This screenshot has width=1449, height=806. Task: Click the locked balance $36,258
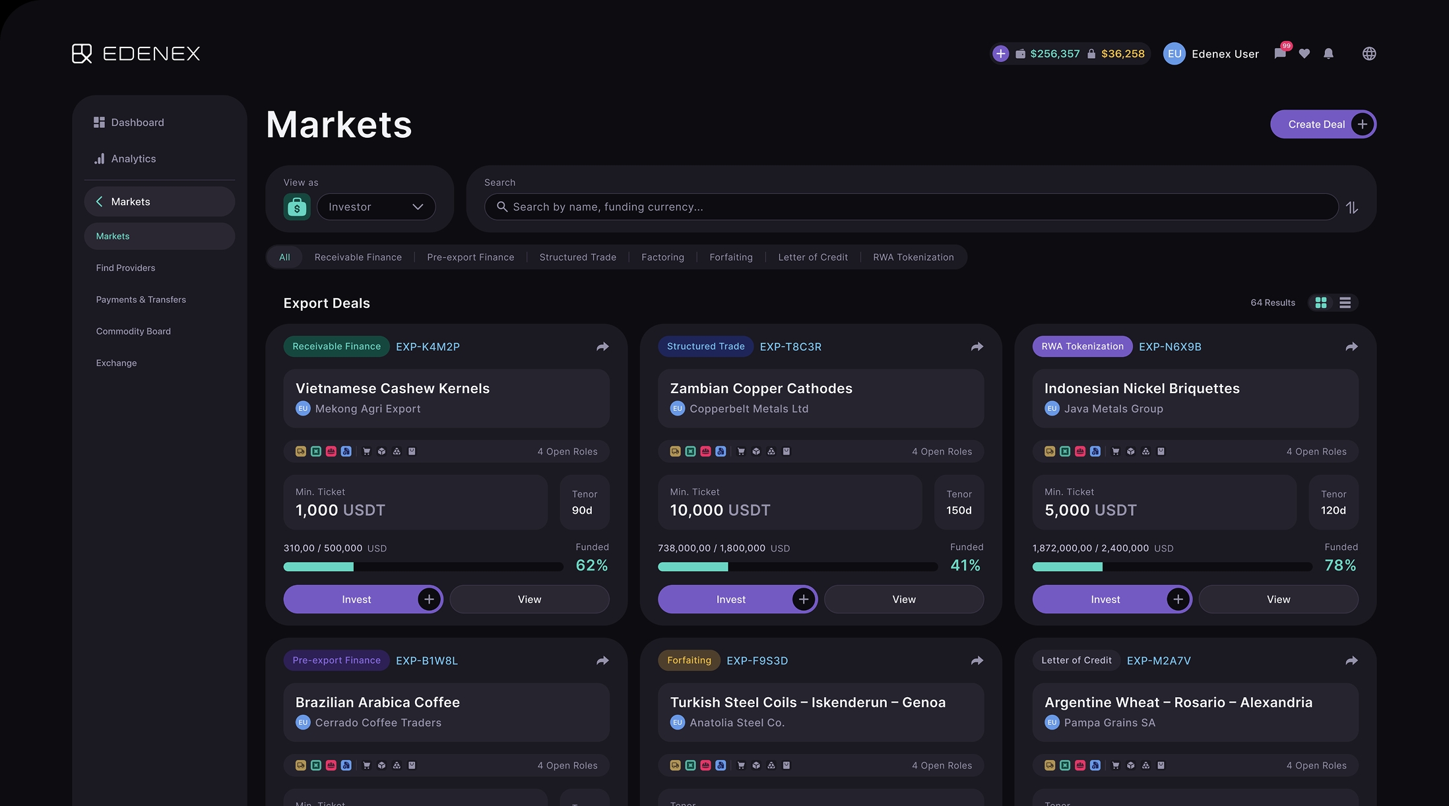(1123, 53)
